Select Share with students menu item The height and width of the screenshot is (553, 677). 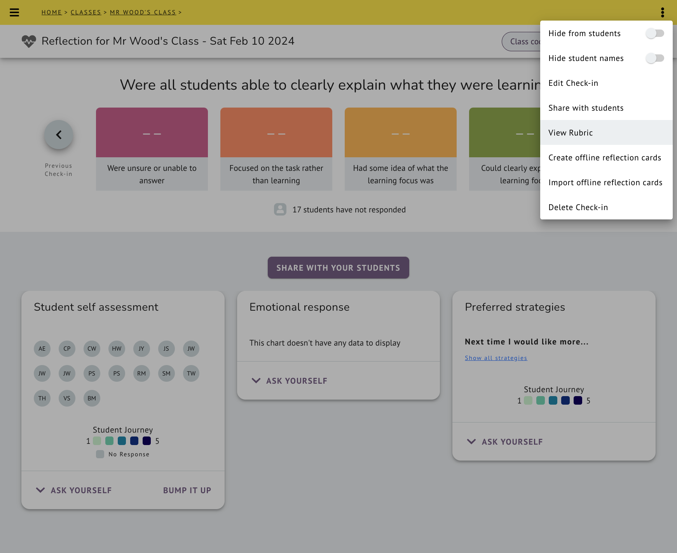(x=606, y=108)
